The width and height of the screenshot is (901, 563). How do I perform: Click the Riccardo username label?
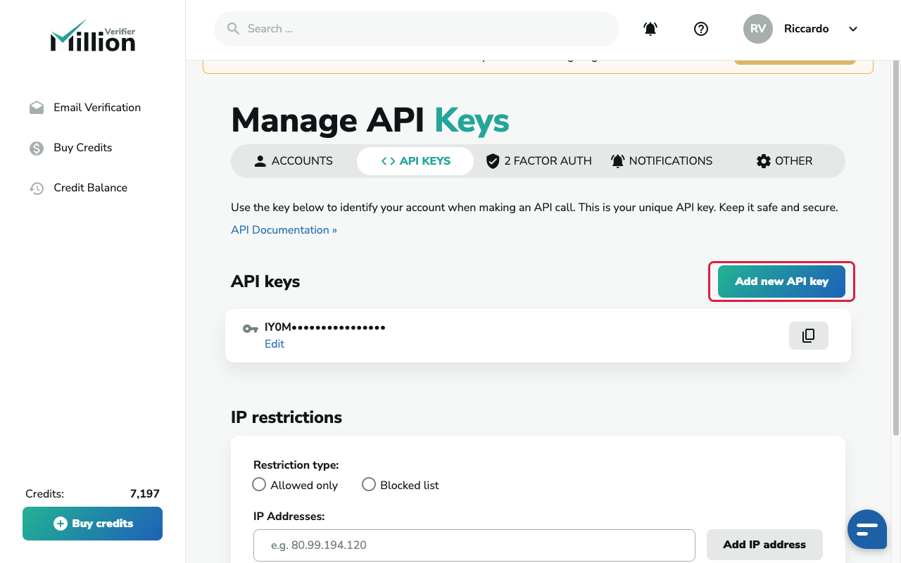point(807,29)
